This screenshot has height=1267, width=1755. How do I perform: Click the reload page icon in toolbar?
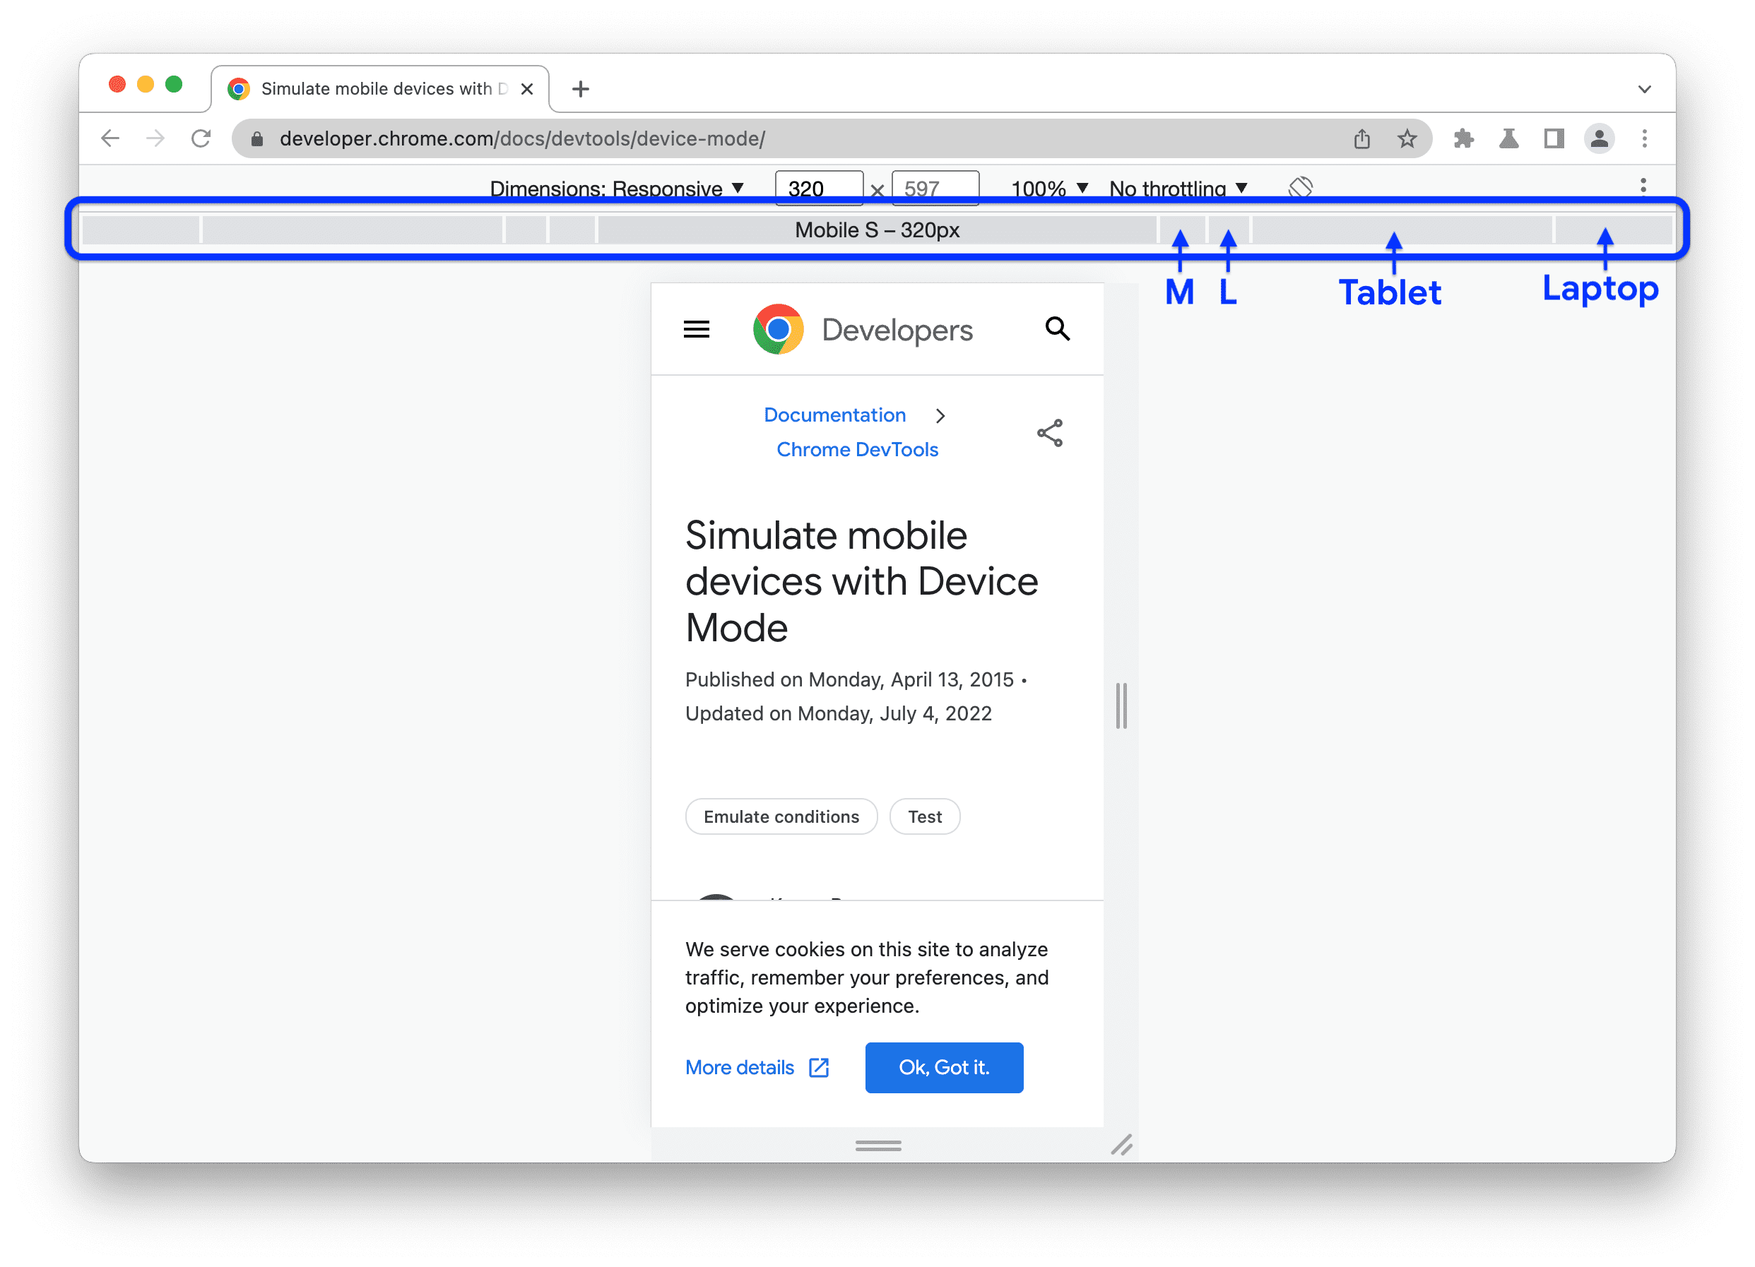click(201, 136)
